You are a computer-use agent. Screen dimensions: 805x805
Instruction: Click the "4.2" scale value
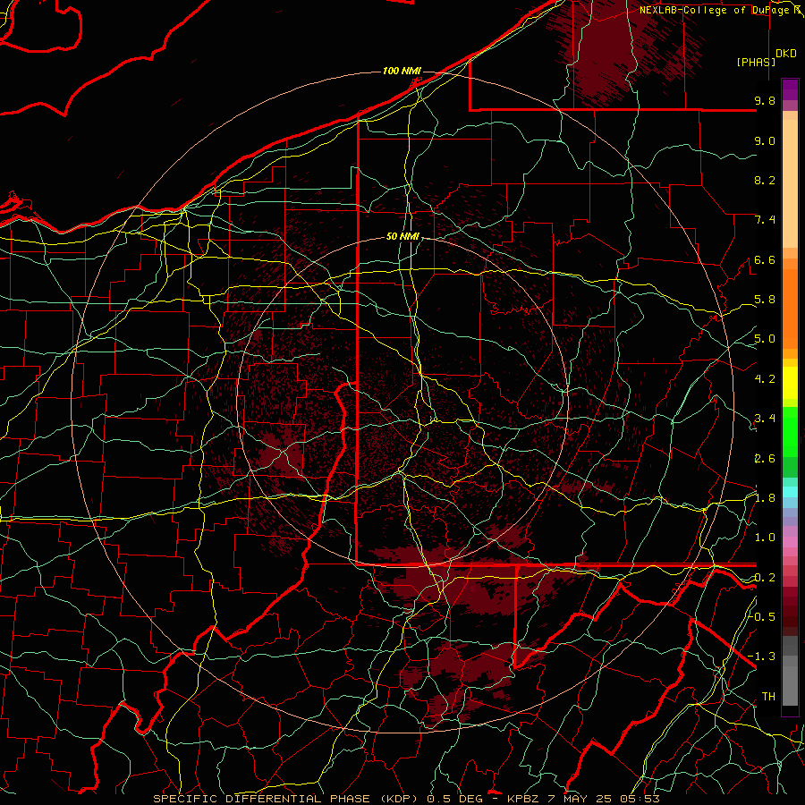coord(765,379)
